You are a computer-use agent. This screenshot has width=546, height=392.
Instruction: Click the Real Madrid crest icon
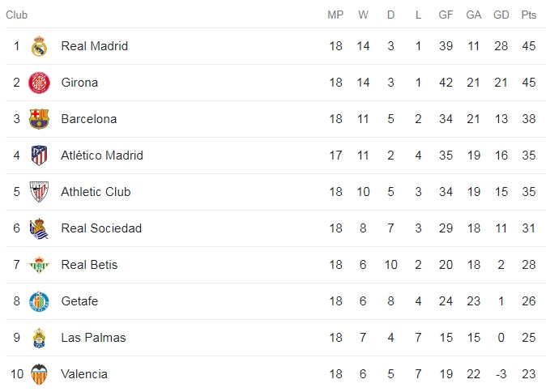pyautogui.click(x=39, y=46)
